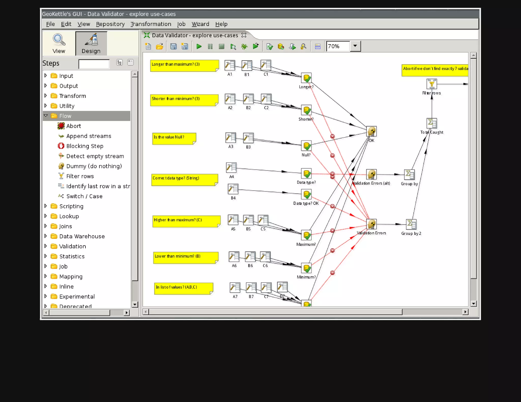Click the Verify transformation checklist icon
Viewport: 521px width, 402px height.
pos(269,47)
